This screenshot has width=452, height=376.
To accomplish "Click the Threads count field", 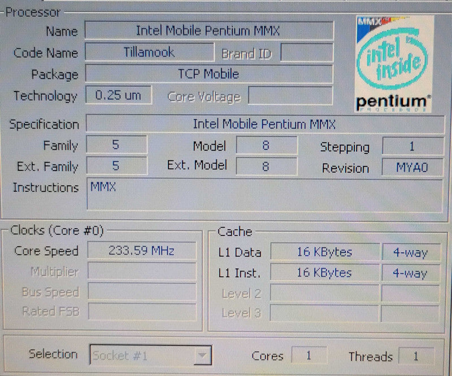I will pyautogui.click(x=416, y=356).
